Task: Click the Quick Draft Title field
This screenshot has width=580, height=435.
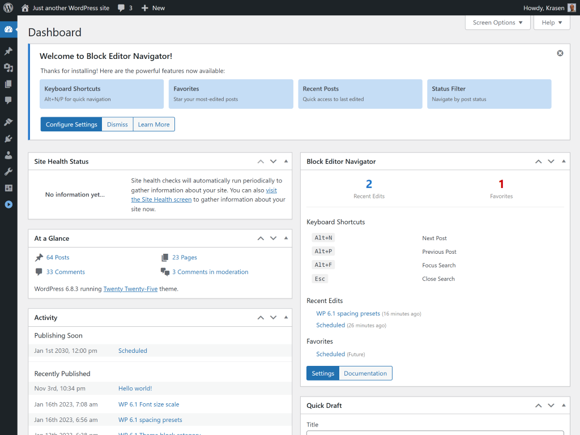Action: tap(435, 433)
